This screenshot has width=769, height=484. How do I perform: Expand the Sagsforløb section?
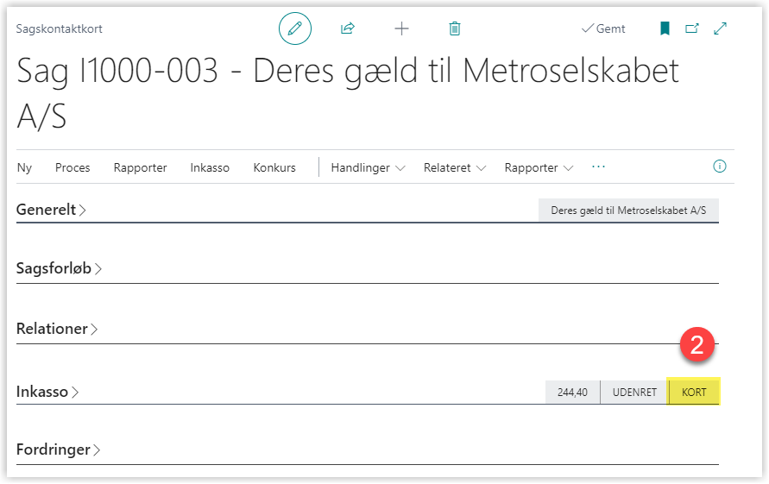(x=59, y=268)
